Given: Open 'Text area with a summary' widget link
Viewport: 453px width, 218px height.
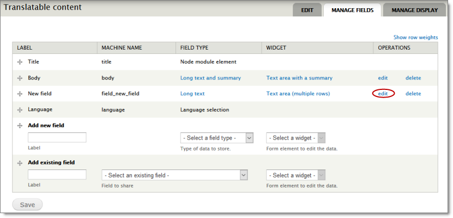Looking at the screenshot, I should coord(299,78).
